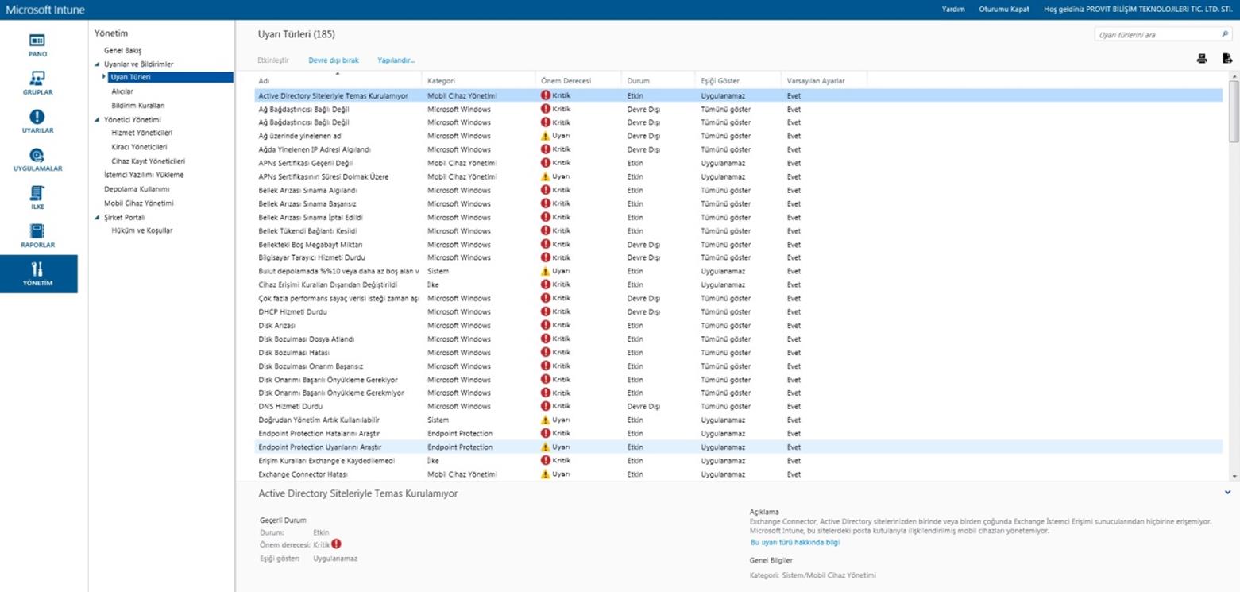The image size is (1240, 592).
Task: Select Alıcılar in the tree
Action: click(122, 91)
